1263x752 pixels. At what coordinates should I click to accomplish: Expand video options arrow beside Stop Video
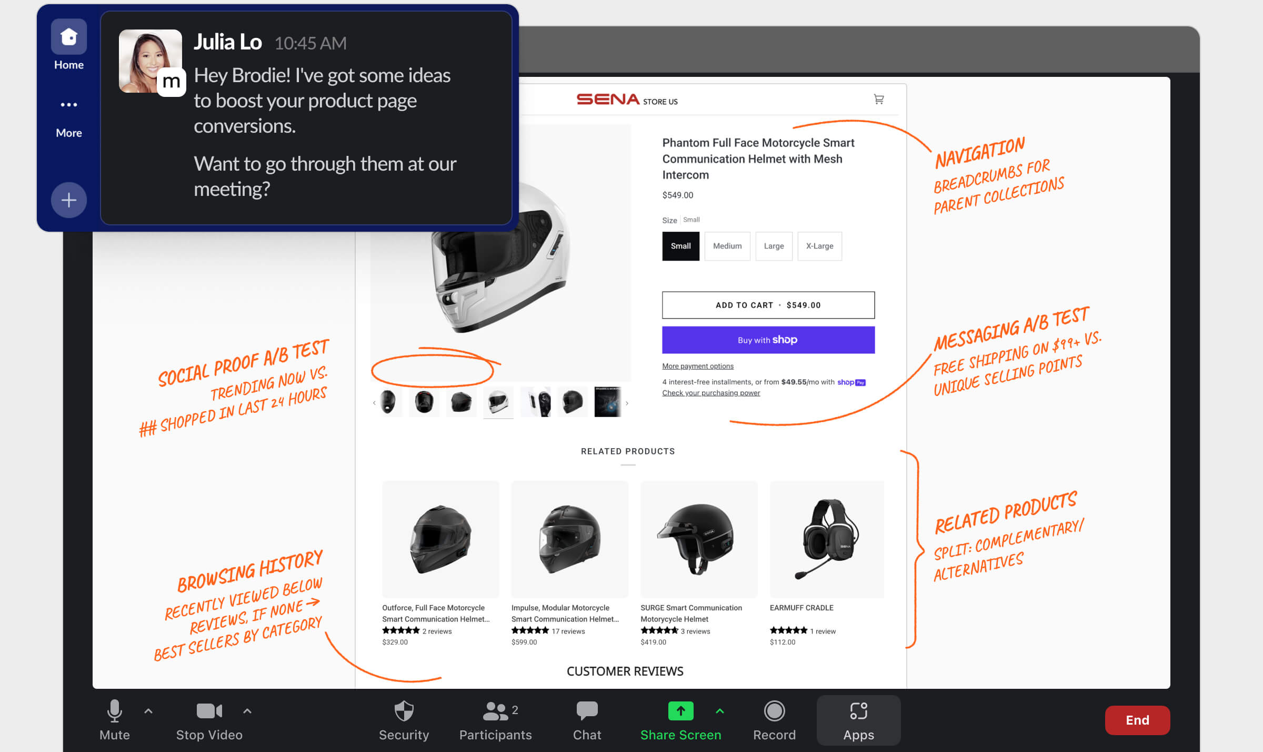tap(247, 711)
